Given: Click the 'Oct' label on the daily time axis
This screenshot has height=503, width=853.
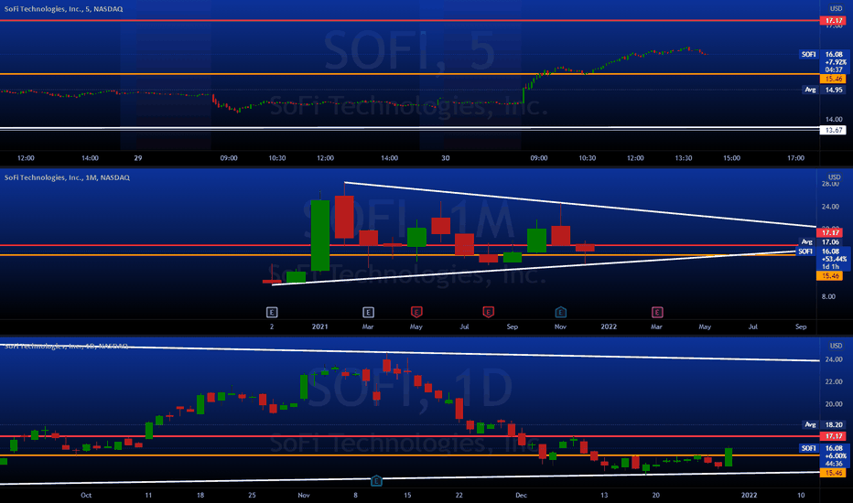Looking at the screenshot, I should [x=86, y=496].
